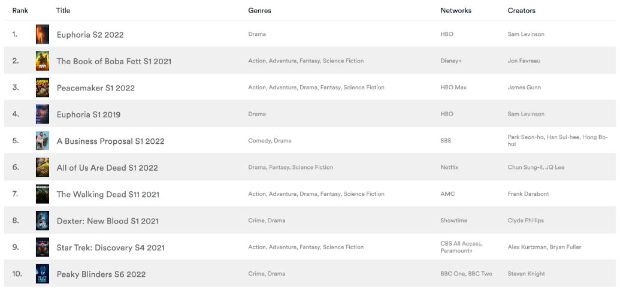Select the Star Trek: Discovery poster thumbnail
The height and width of the screenshot is (290, 620).
click(43, 247)
